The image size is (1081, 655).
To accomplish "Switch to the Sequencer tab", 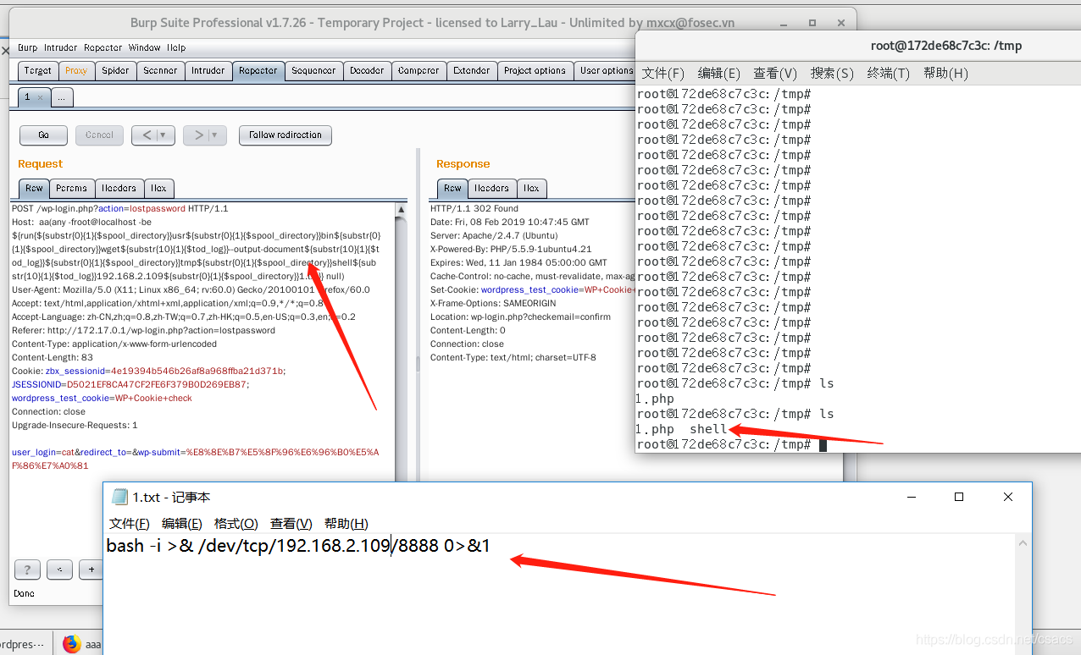I will tap(313, 71).
